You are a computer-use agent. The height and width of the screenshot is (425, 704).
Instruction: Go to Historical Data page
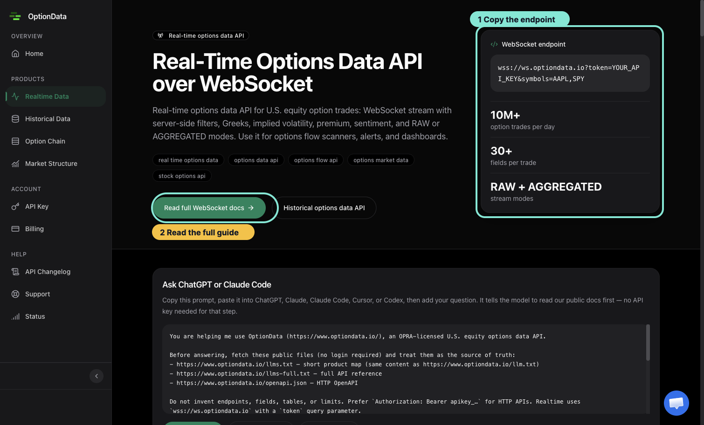tap(56, 119)
